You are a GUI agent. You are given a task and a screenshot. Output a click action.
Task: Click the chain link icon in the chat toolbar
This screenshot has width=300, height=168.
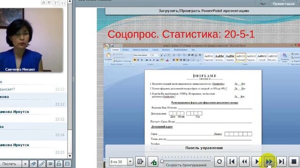pyautogui.click(x=42, y=164)
